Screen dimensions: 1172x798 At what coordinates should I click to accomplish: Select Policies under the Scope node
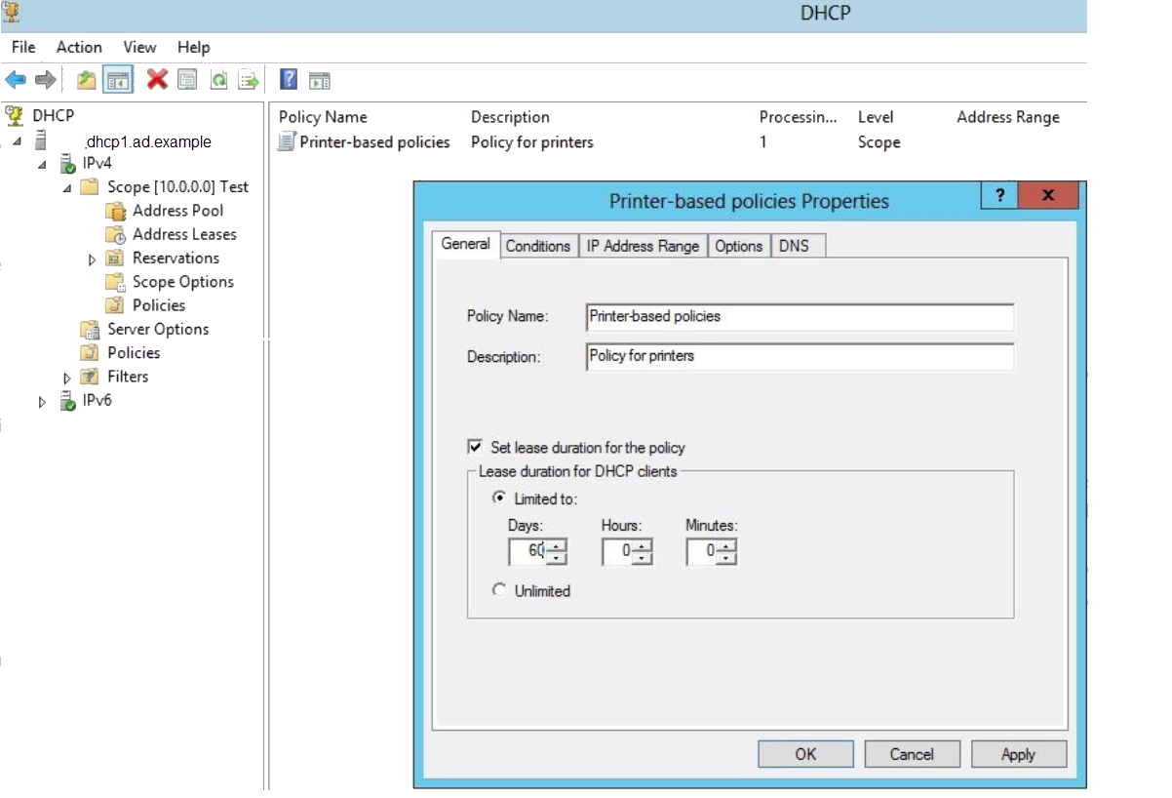[x=159, y=305]
